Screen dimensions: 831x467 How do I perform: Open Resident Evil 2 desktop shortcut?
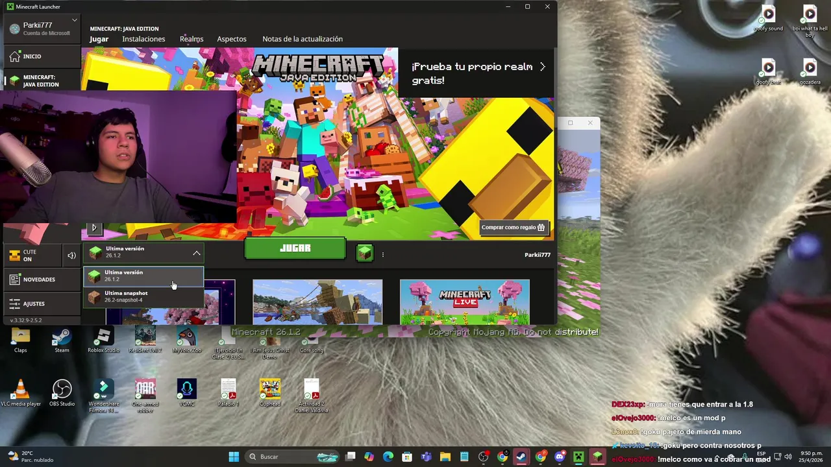[x=145, y=341]
